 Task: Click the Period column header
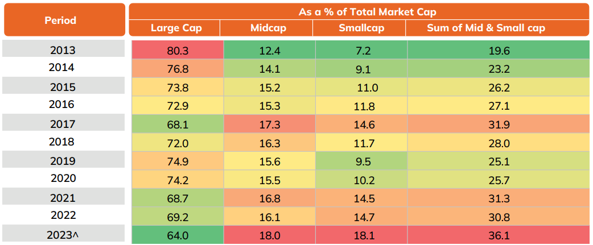[x=60, y=20]
